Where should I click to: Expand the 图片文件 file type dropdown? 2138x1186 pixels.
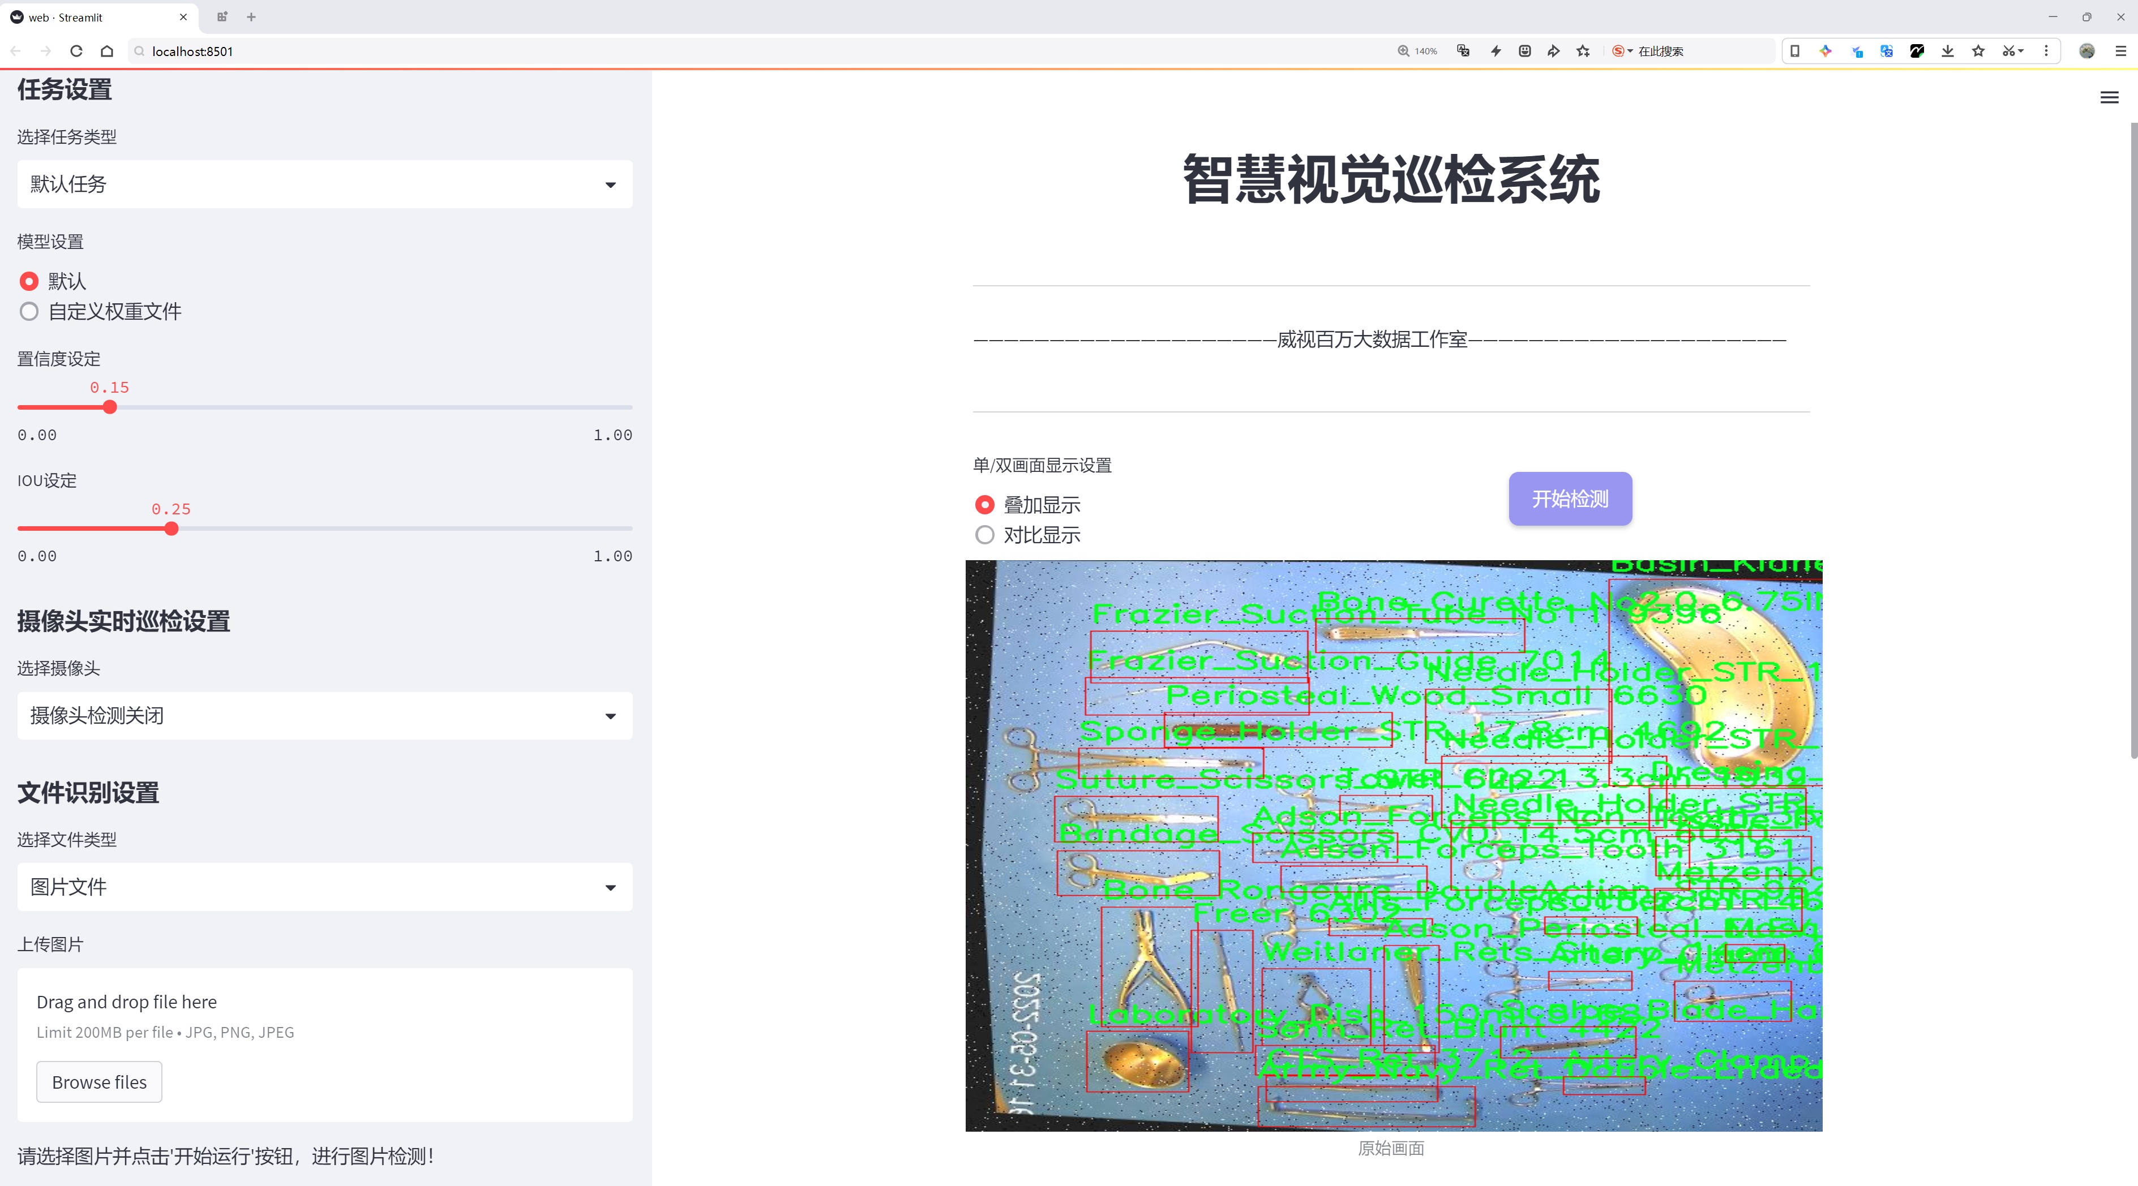click(x=324, y=887)
